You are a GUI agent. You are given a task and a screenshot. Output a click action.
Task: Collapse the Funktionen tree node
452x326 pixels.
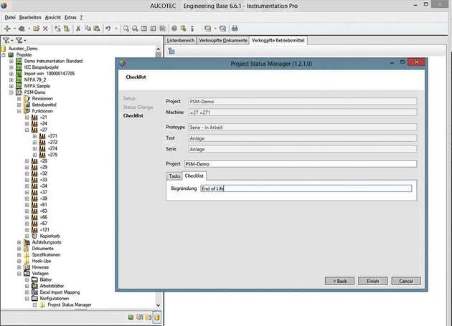[x=19, y=111]
